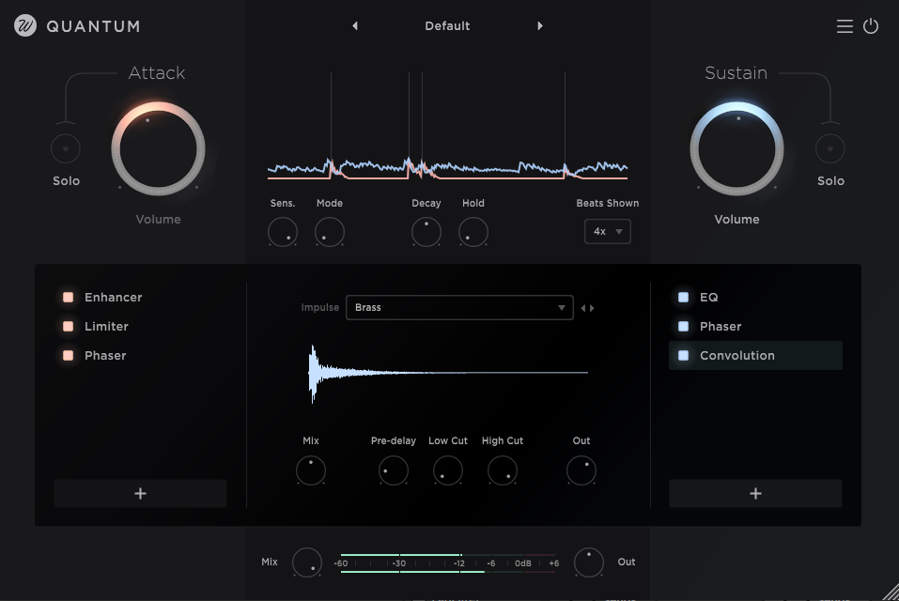The image size is (899, 601).
Task: Disable the Enhancer effect checkbox
Action: tap(69, 298)
